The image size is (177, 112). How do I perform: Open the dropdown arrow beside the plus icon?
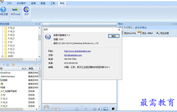[40, 65]
